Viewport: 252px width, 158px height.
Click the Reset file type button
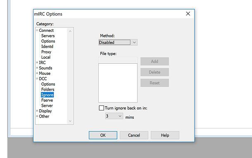coord(155,83)
